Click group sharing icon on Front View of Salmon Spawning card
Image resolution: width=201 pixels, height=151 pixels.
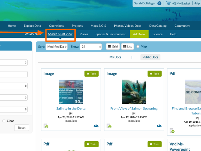click(159, 126)
